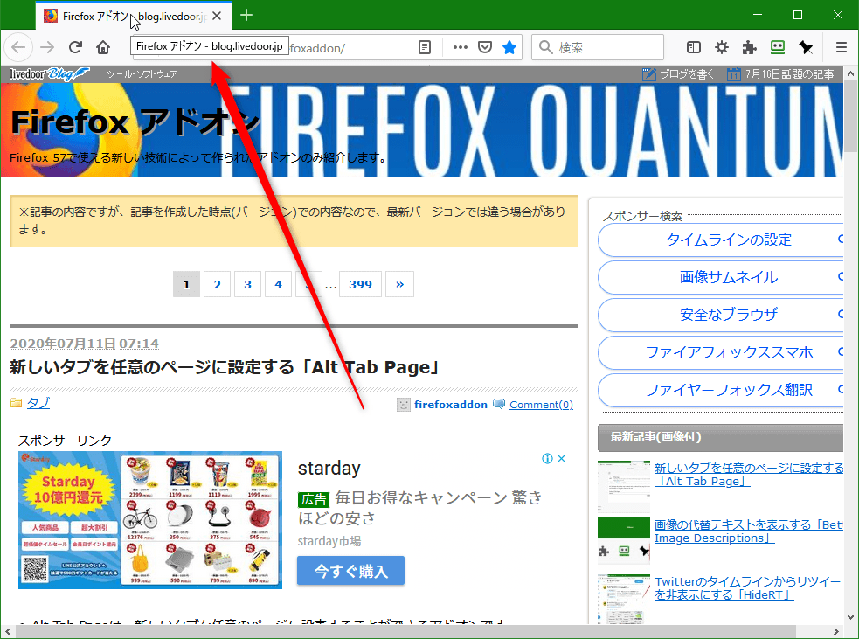Go to pagination page 3

[247, 284]
